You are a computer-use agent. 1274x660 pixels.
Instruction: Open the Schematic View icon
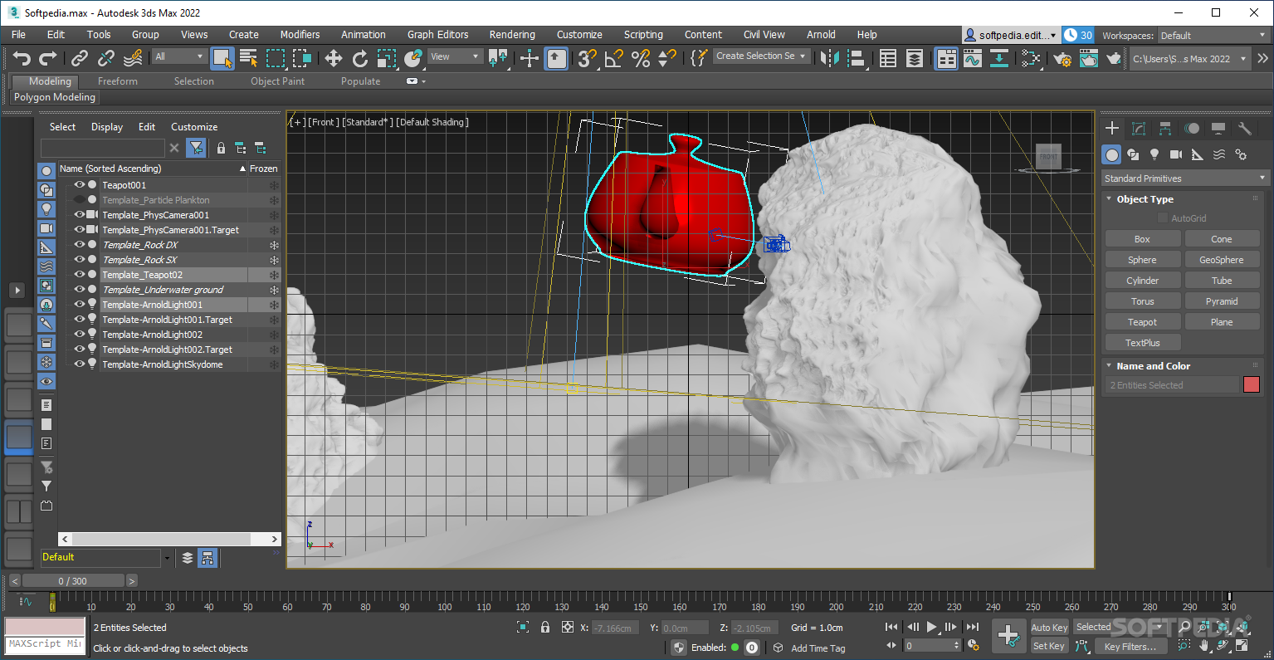coord(999,58)
